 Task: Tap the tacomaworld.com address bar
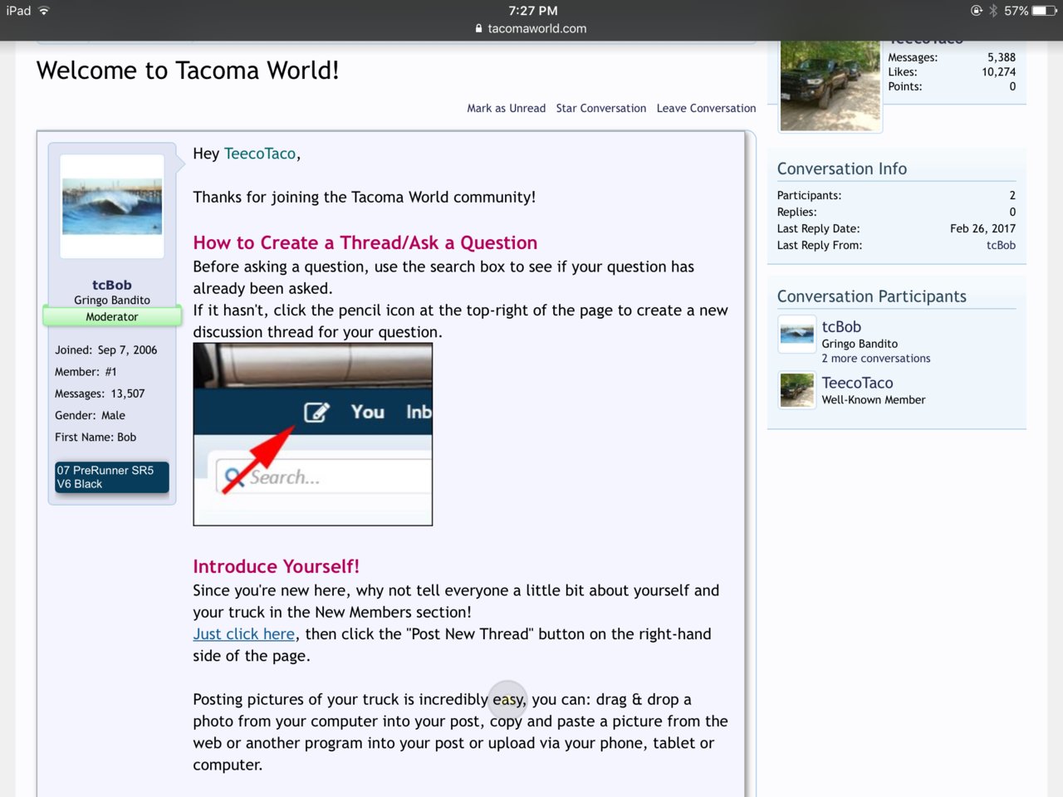tap(531, 28)
